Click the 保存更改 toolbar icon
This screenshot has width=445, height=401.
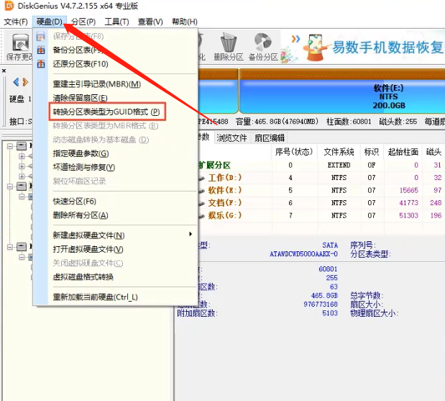click(18, 43)
